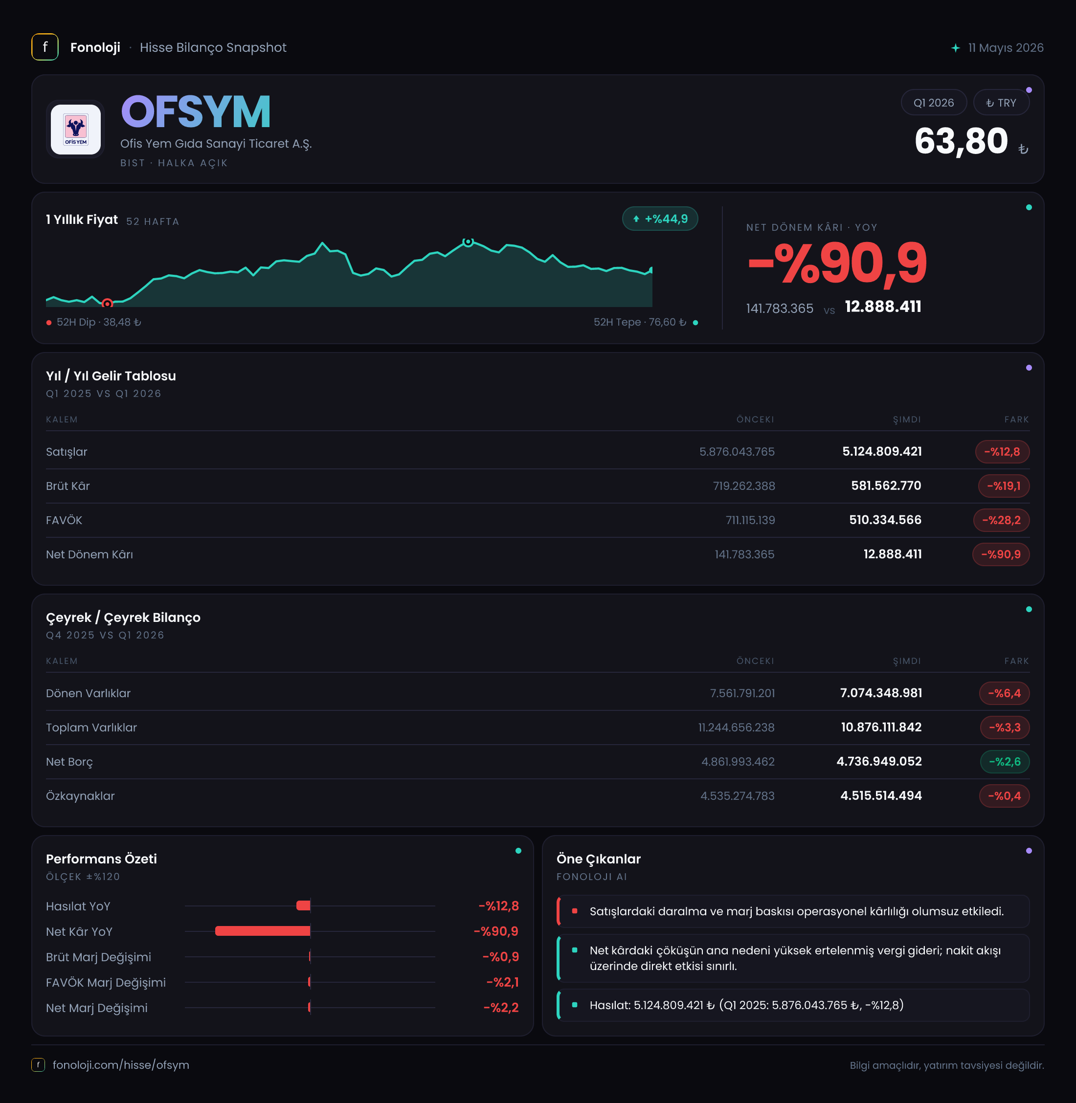1076x1103 pixels.
Task: Click the TRY currency pill
Action: tap(1001, 103)
